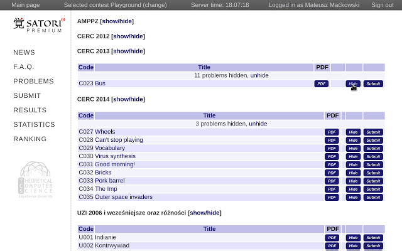Viewport: 402px width, 251px height.
Task: Hide the C034 The Imp problem
Action: (x=353, y=189)
